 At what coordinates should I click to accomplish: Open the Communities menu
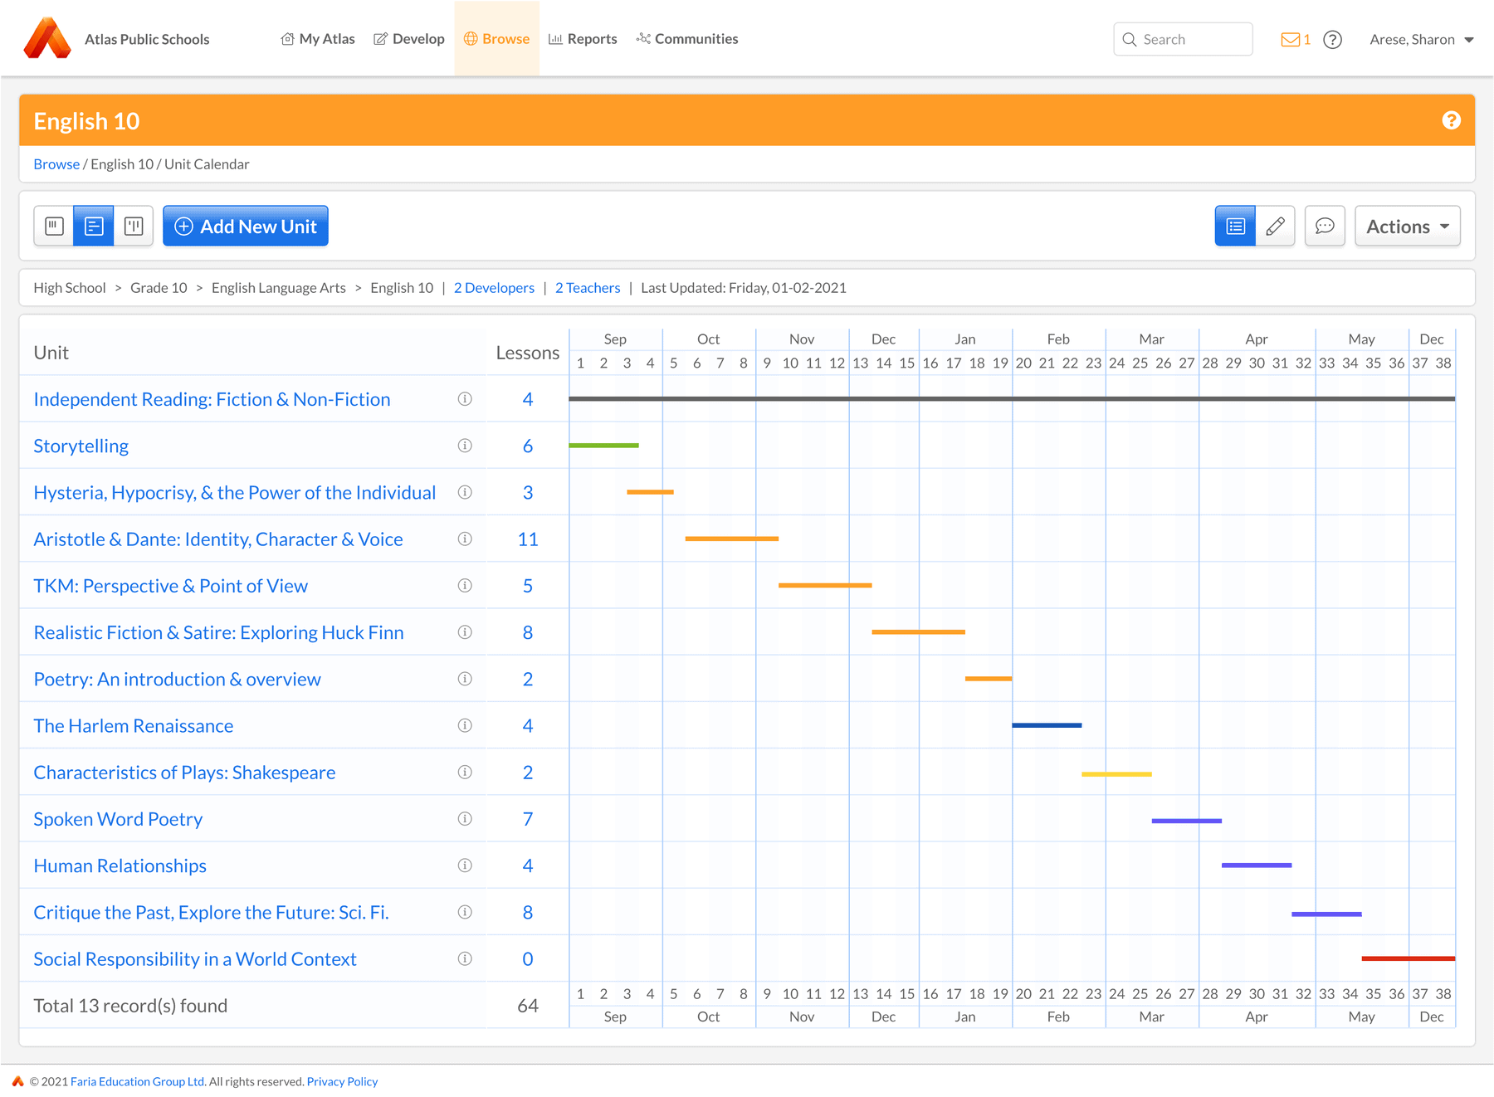coord(687,39)
